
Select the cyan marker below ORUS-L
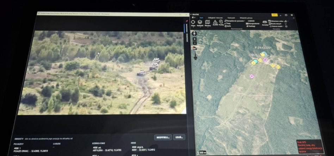(255, 62)
